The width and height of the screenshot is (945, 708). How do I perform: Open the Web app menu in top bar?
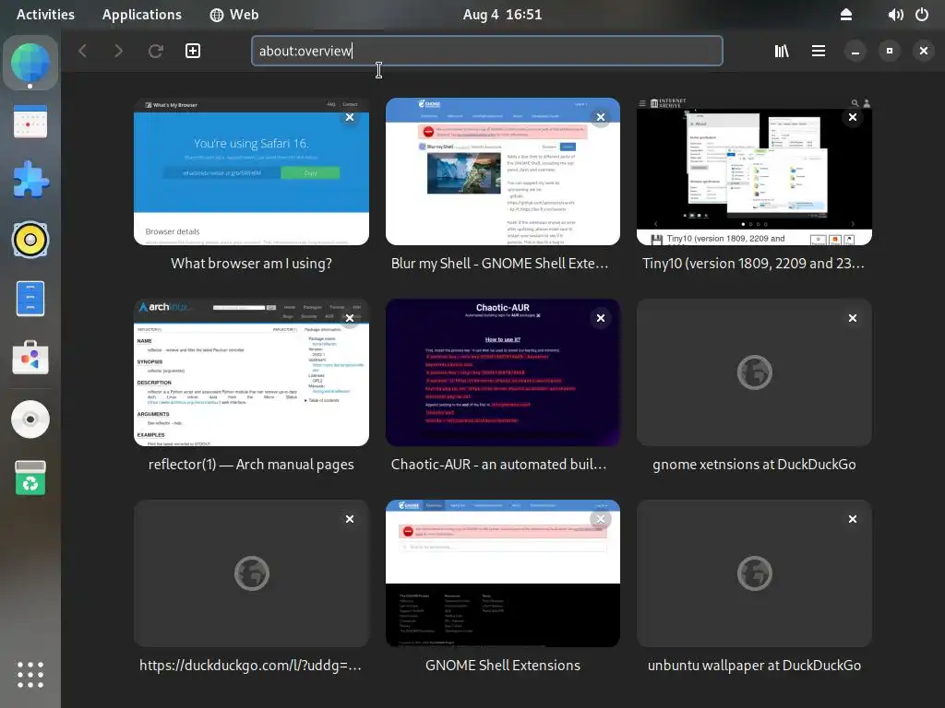(234, 15)
